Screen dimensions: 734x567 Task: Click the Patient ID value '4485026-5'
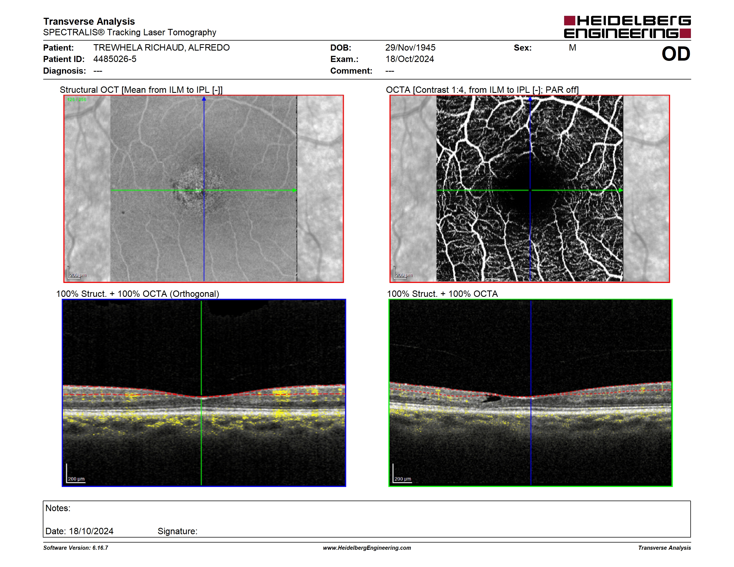[115, 59]
